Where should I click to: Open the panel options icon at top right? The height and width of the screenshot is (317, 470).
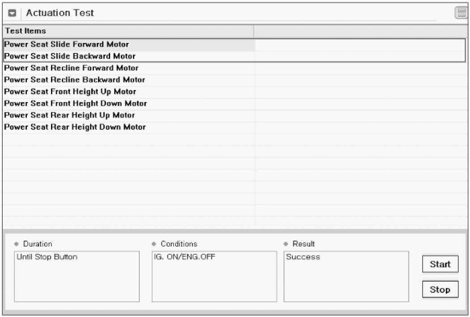(460, 13)
